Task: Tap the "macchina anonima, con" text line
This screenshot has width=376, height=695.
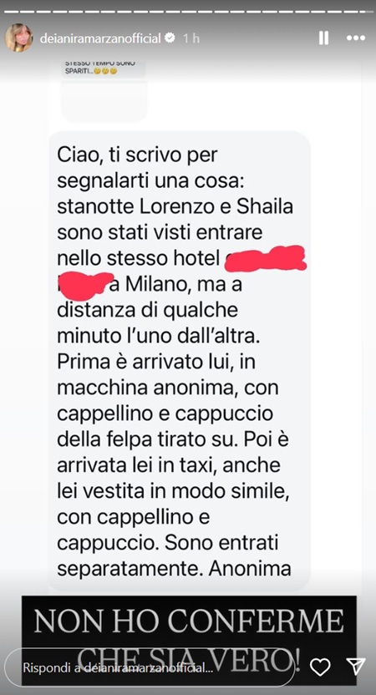Action: click(x=168, y=388)
